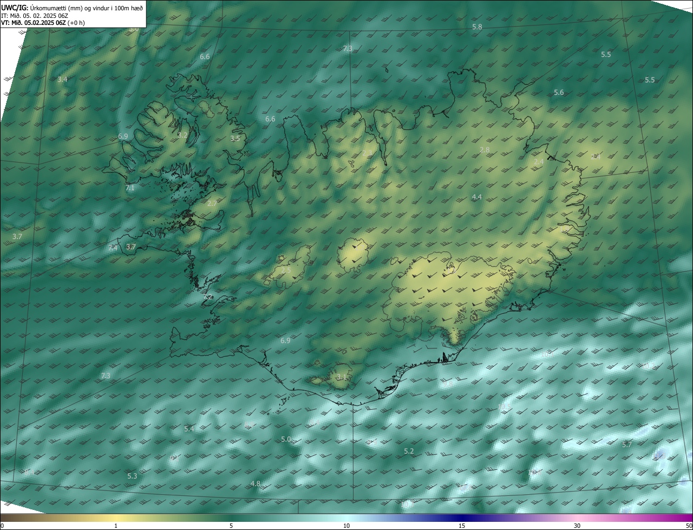693x530 pixels.
Task: Click the 5.4 value on the map
Action: 189,429
